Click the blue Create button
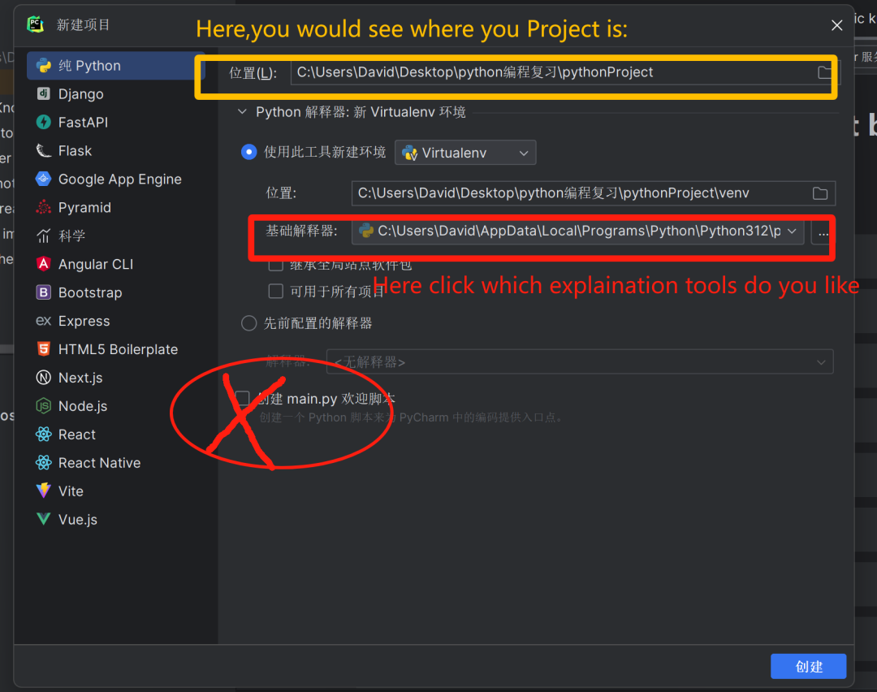The height and width of the screenshot is (692, 877). pyautogui.click(x=808, y=666)
